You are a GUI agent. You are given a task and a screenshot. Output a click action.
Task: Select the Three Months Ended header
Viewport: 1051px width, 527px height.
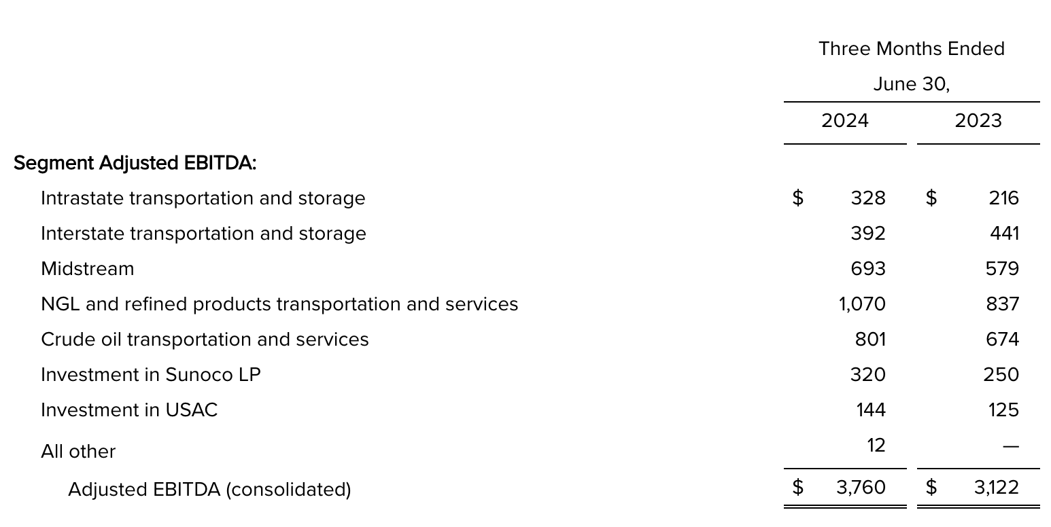[911, 49]
